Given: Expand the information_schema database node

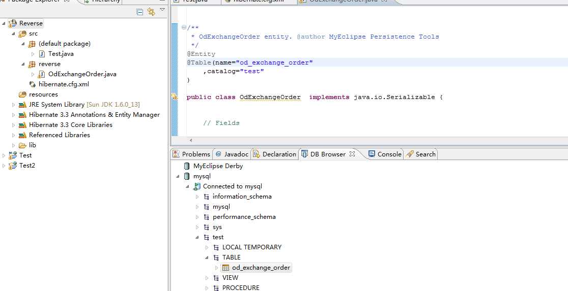Looking at the screenshot, I should pyautogui.click(x=197, y=197).
